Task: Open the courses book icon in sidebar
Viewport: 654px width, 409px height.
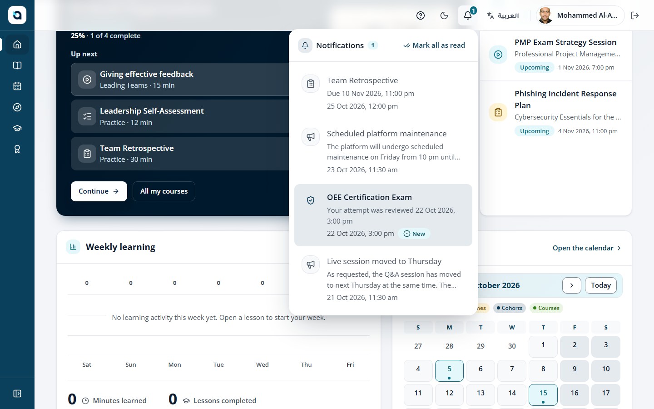Action: (17, 65)
